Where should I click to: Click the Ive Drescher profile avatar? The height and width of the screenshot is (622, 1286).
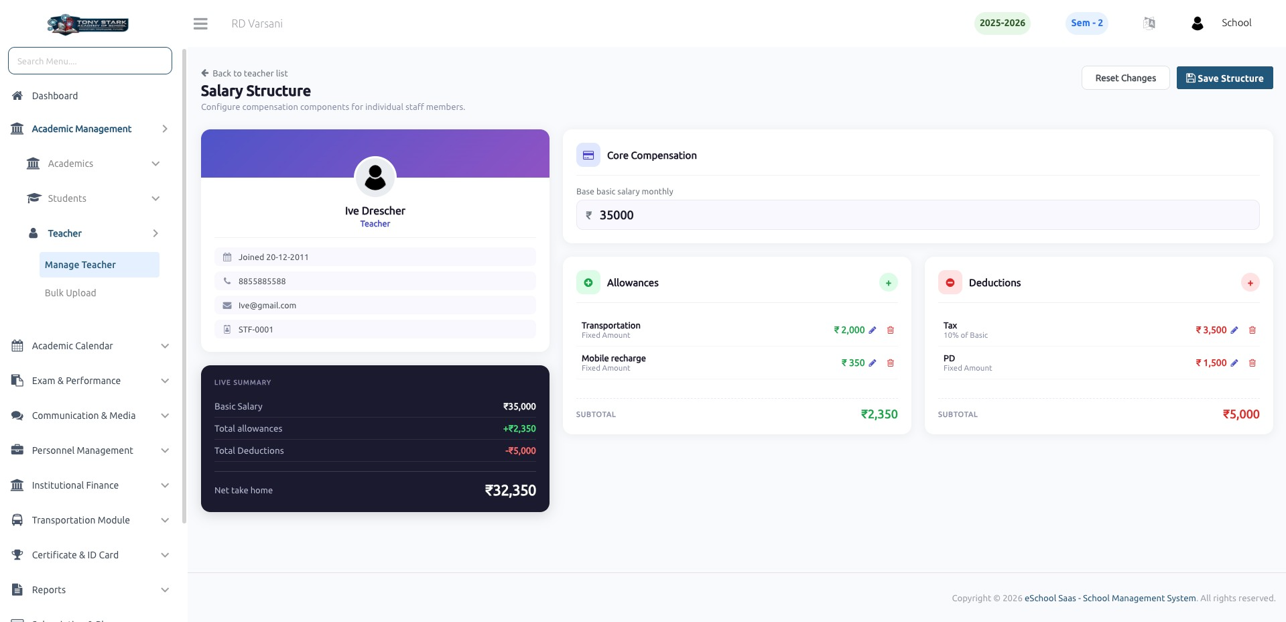pyautogui.click(x=375, y=177)
